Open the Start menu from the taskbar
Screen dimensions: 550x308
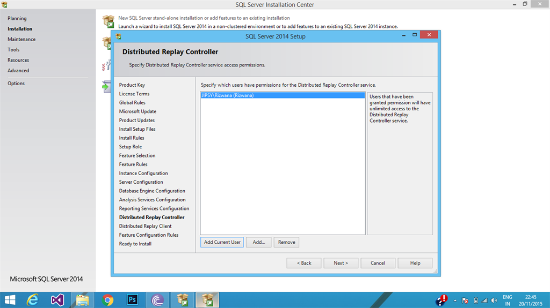coord(10,300)
